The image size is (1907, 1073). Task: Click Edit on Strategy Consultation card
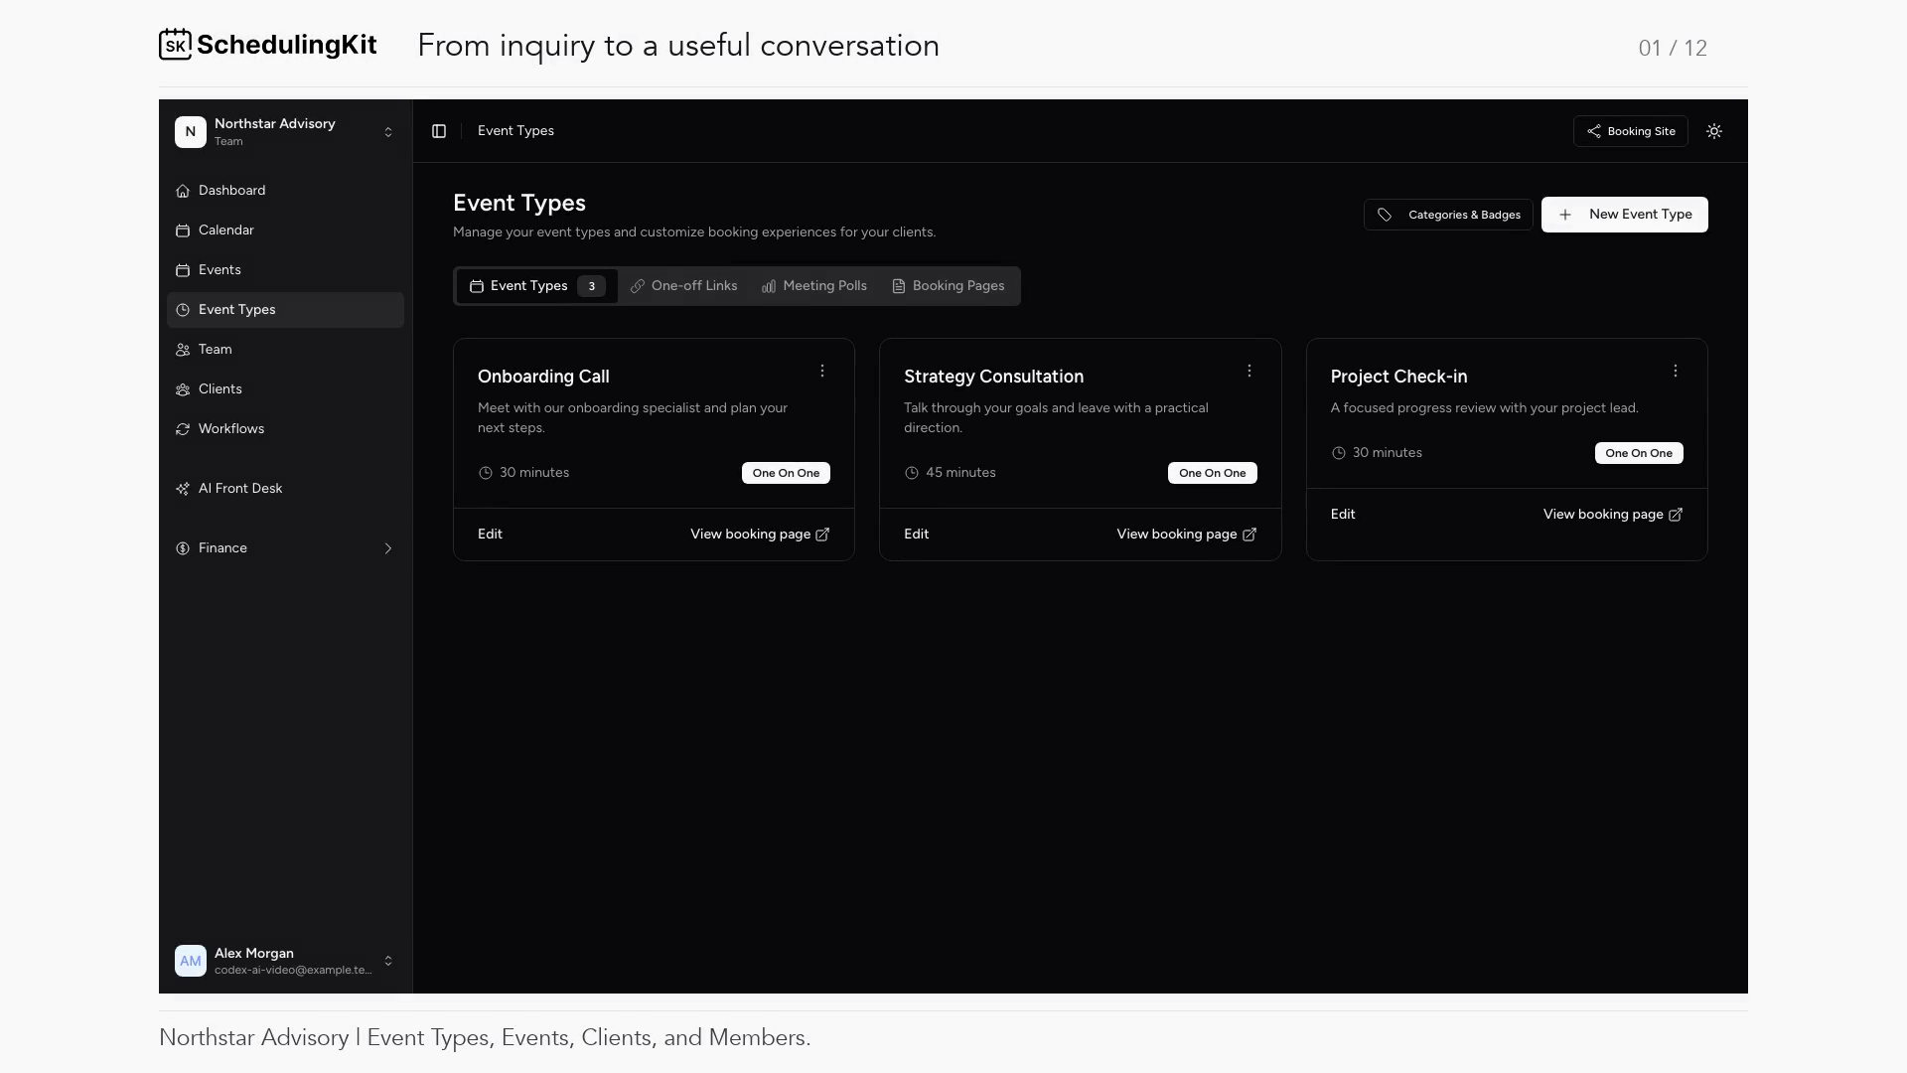coord(917,535)
